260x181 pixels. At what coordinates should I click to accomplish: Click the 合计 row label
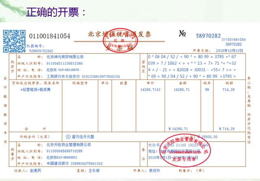click(35, 129)
